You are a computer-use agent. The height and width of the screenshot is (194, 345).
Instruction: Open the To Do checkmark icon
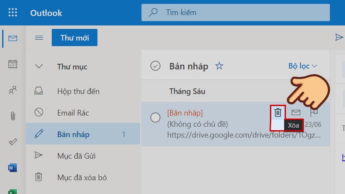pos(13,142)
